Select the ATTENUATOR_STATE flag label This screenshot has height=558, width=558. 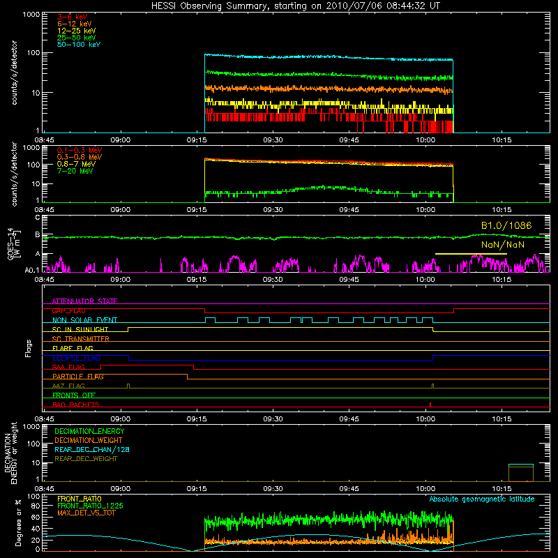(x=84, y=301)
